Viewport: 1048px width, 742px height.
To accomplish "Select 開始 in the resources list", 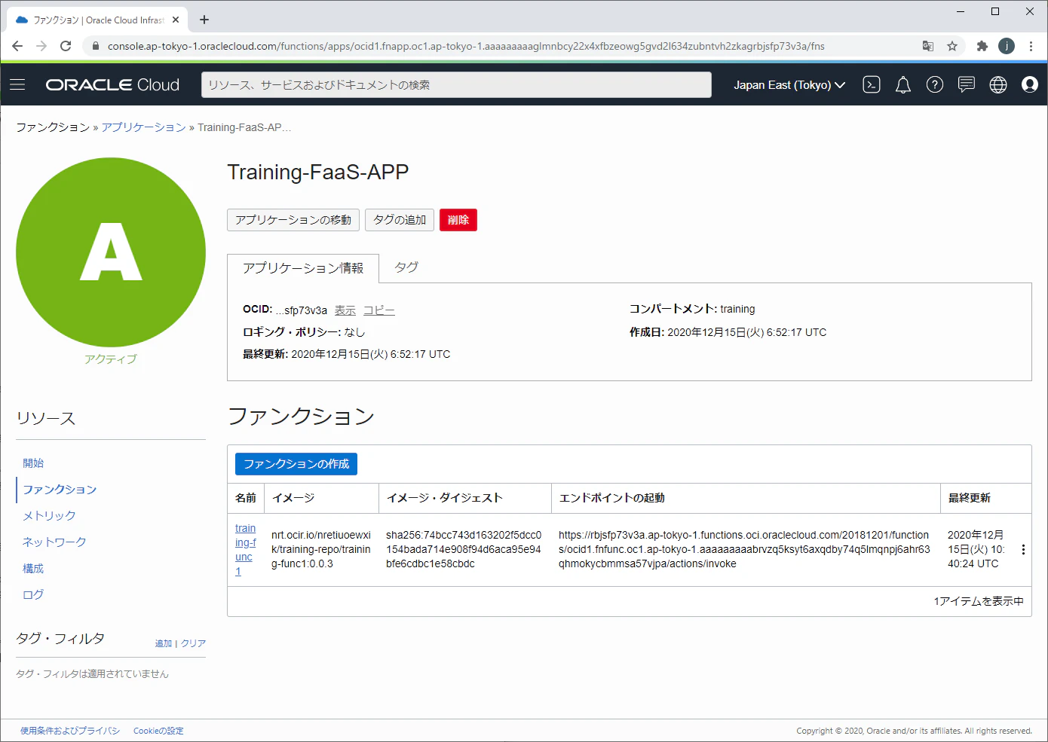I will click(33, 463).
